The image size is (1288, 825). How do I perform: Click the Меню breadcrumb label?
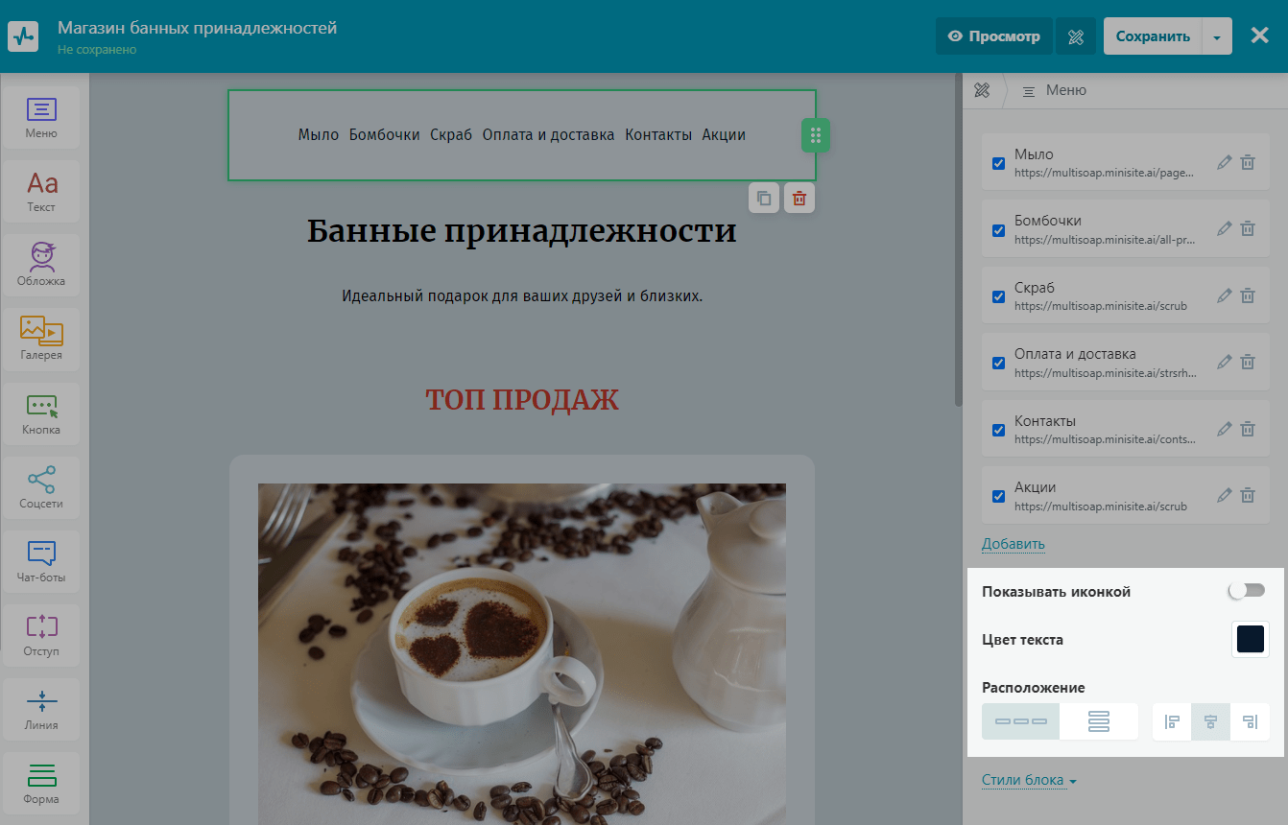pyautogui.click(x=1066, y=90)
